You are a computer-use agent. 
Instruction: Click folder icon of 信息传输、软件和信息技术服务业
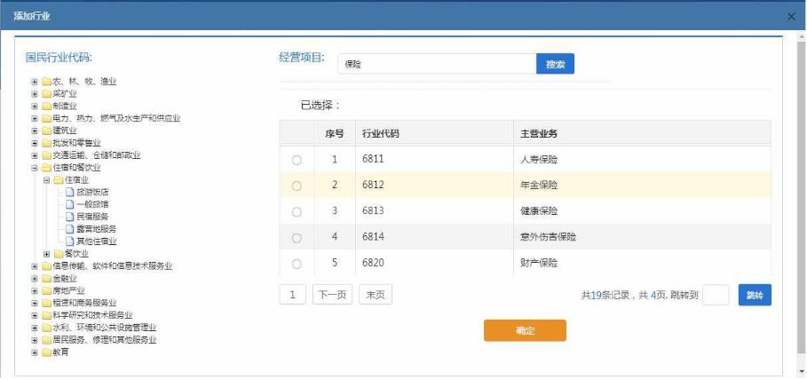pyautogui.click(x=47, y=266)
